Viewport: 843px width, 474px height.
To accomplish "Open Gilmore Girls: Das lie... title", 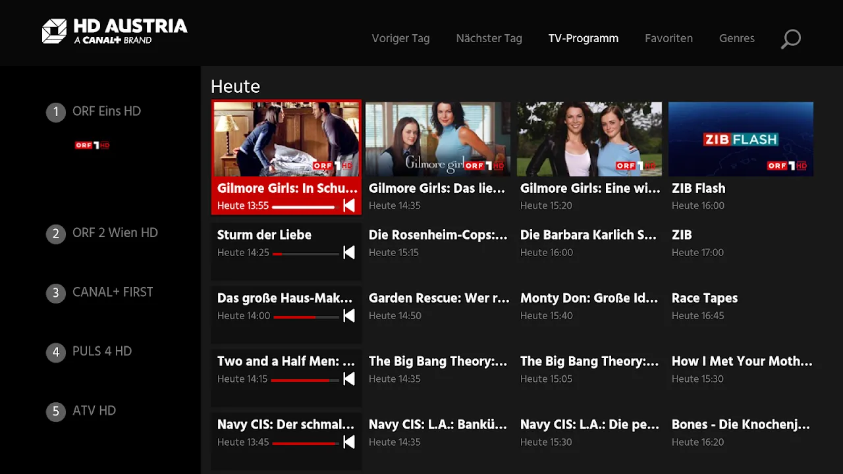I will click(437, 188).
